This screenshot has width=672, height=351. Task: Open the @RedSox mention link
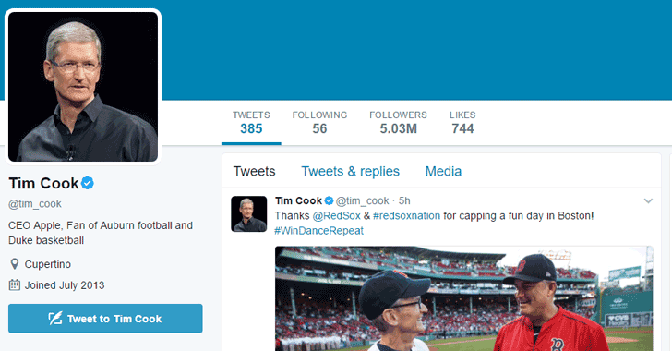coord(336,215)
